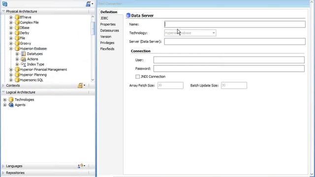Image resolution: width=315 pixels, height=177 pixels.
Task: Click the Complex File technology icon
Action: (17, 23)
